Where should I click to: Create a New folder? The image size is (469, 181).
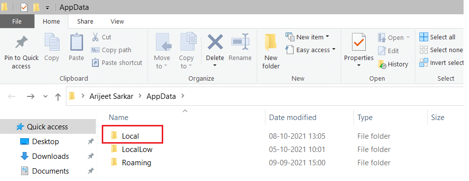tap(271, 52)
